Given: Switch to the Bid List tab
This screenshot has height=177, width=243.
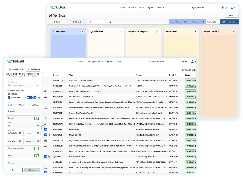Looking at the screenshot, I should (57, 22).
